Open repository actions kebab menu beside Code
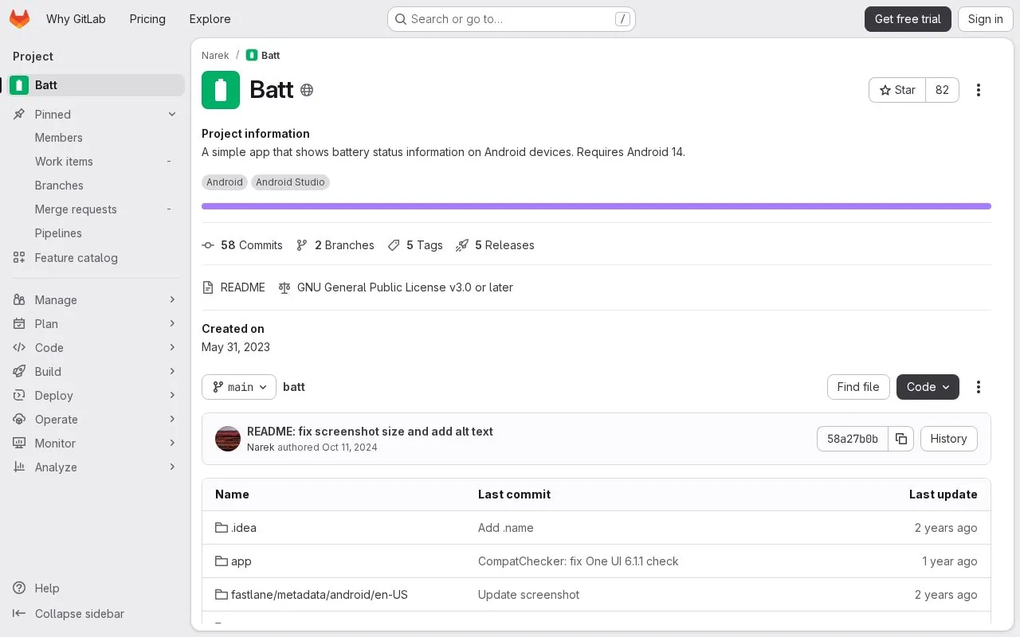Screen dimensions: 1020x637 pyautogui.click(x=979, y=387)
